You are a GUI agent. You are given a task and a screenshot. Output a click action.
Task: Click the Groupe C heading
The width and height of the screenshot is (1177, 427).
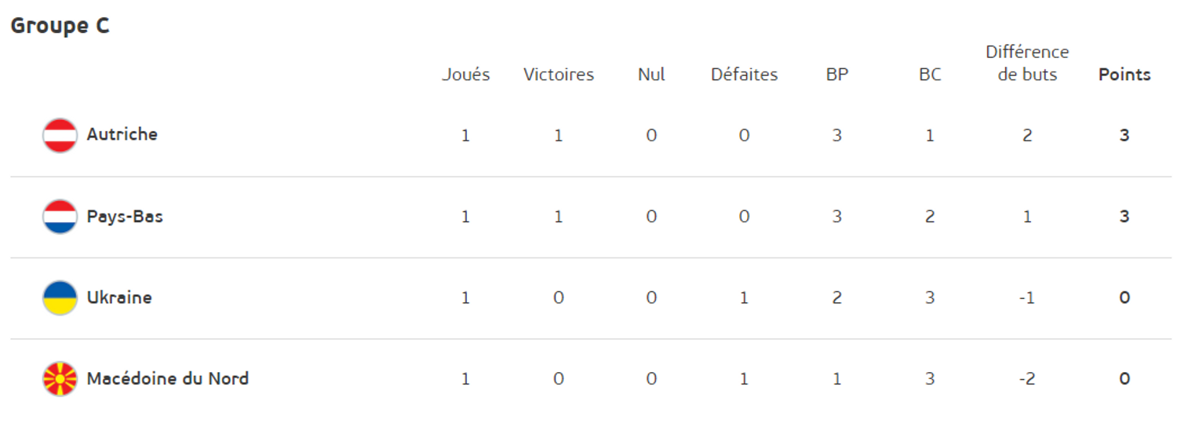click(x=60, y=26)
